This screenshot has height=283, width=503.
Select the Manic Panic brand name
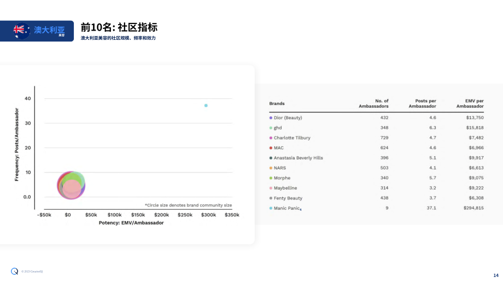point(286,208)
